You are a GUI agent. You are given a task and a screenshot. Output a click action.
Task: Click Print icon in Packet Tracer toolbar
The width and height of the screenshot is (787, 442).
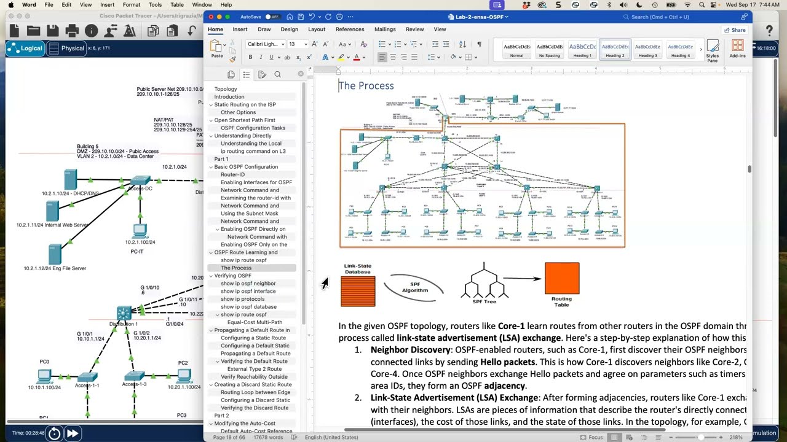click(x=72, y=30)
